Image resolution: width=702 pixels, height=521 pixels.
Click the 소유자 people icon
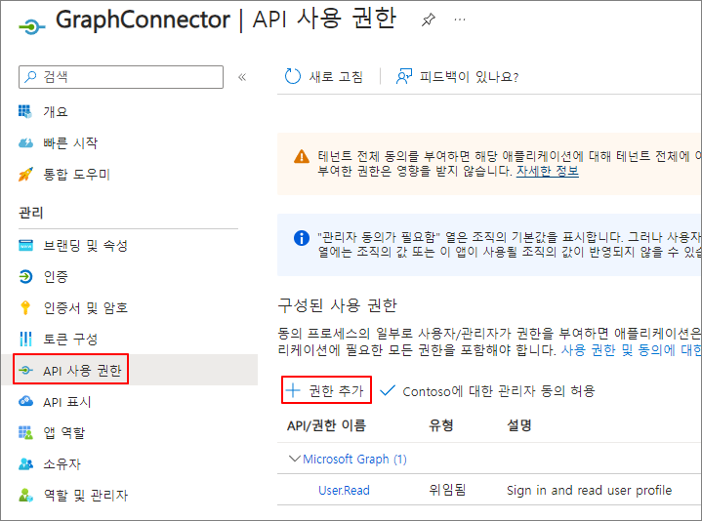click(x=25, y=464)
